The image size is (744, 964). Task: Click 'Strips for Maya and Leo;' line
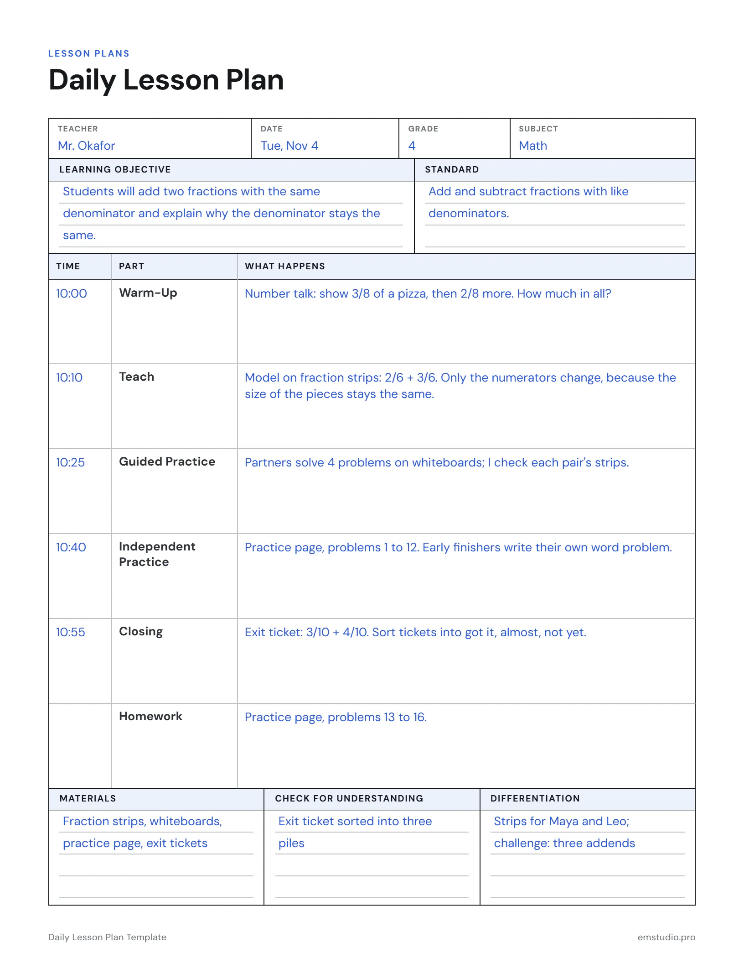point(562,821)
